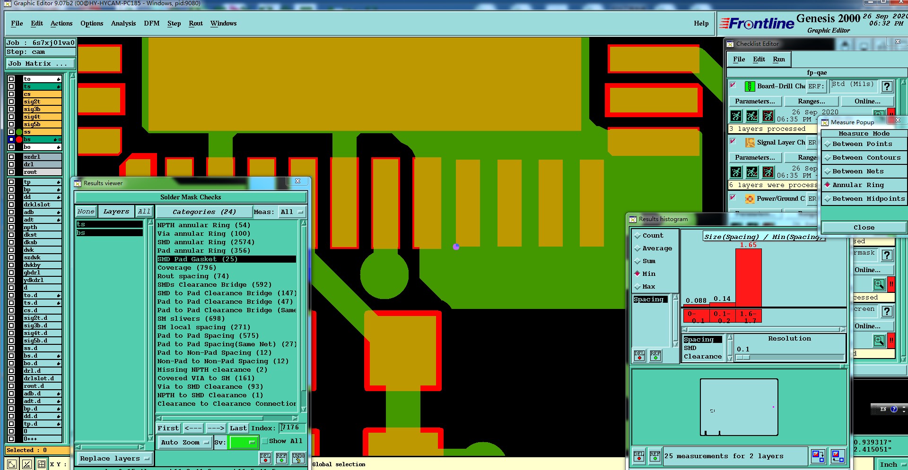Click tall red 1.65 histogram bar
This screenshot has height=470, width=908.
pyautogui.click(x=748, y=277)
